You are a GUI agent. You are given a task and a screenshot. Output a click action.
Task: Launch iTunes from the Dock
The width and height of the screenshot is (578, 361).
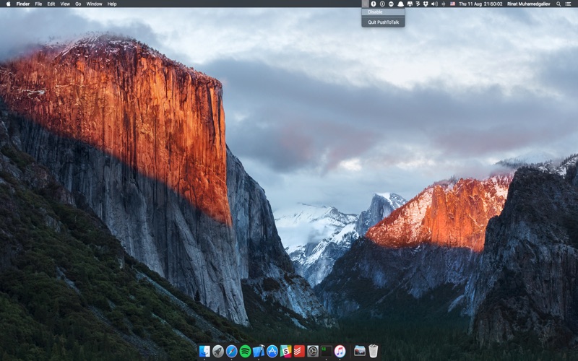[340, 351]
